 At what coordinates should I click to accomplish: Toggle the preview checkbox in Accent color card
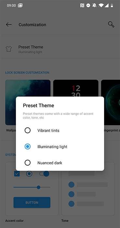[x=17, y=174]
